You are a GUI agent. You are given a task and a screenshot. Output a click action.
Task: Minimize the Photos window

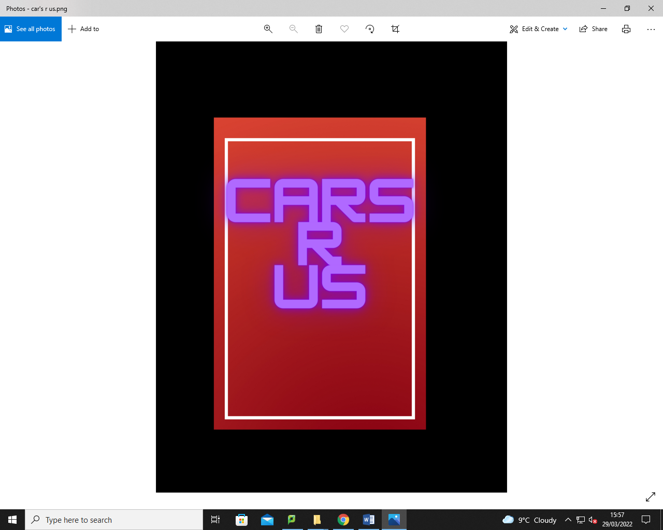point(603,8)
